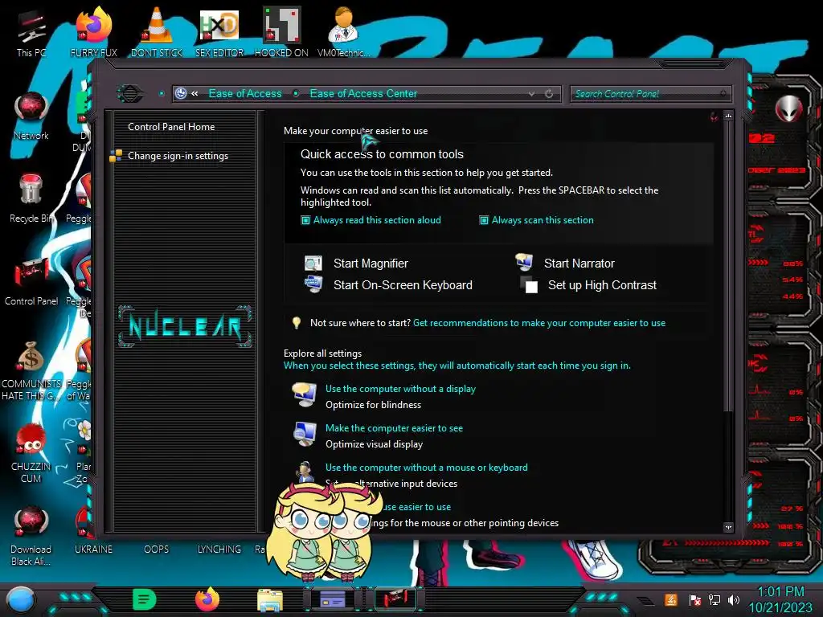Viewport: 823px width, 617px height.
Task: Click scrollbar up arrow in window
Action: click(x=728, y=116)
